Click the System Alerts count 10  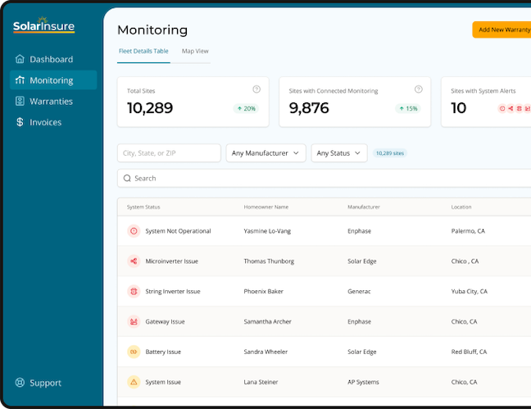(459, 107)
